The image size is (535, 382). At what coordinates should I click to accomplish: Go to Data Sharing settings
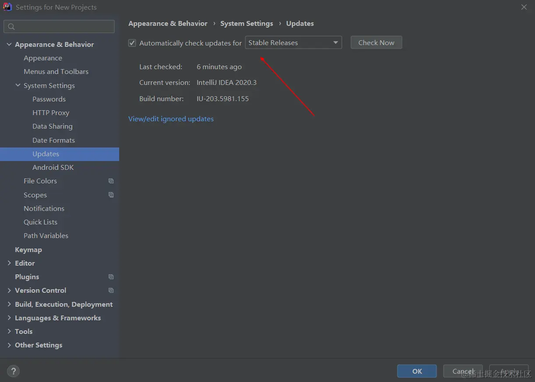(x=53, y=126)
